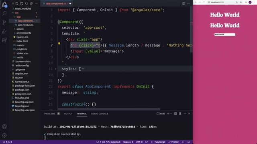Screen dimensions: 257x144
Task: Open editor more actions menu
Action: click(188, 4)
